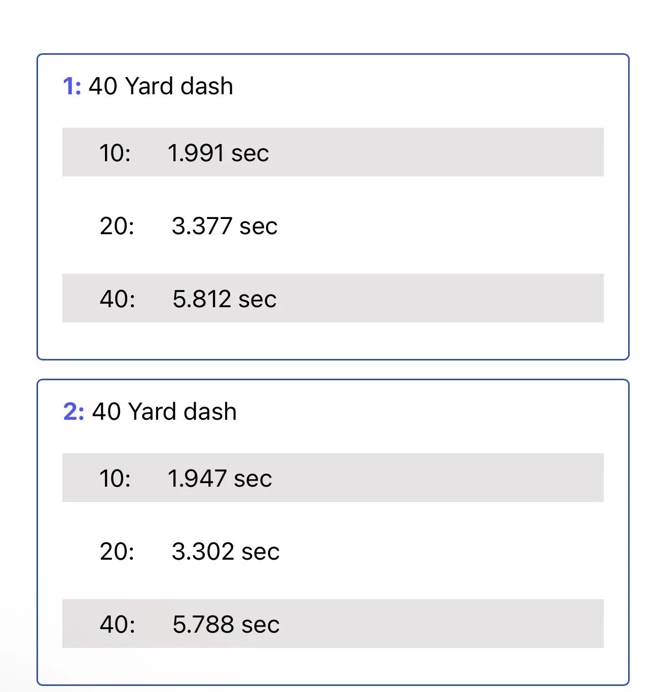Select the 1.991 sec split row
Image resolution: width=654 pixels, height=692 pixels.
click(x=333, y=152)
